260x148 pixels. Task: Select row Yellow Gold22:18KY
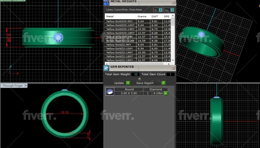point(138,56)
